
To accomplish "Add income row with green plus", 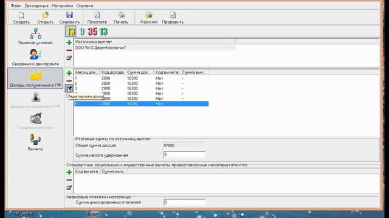I will (x=69, y=73).
